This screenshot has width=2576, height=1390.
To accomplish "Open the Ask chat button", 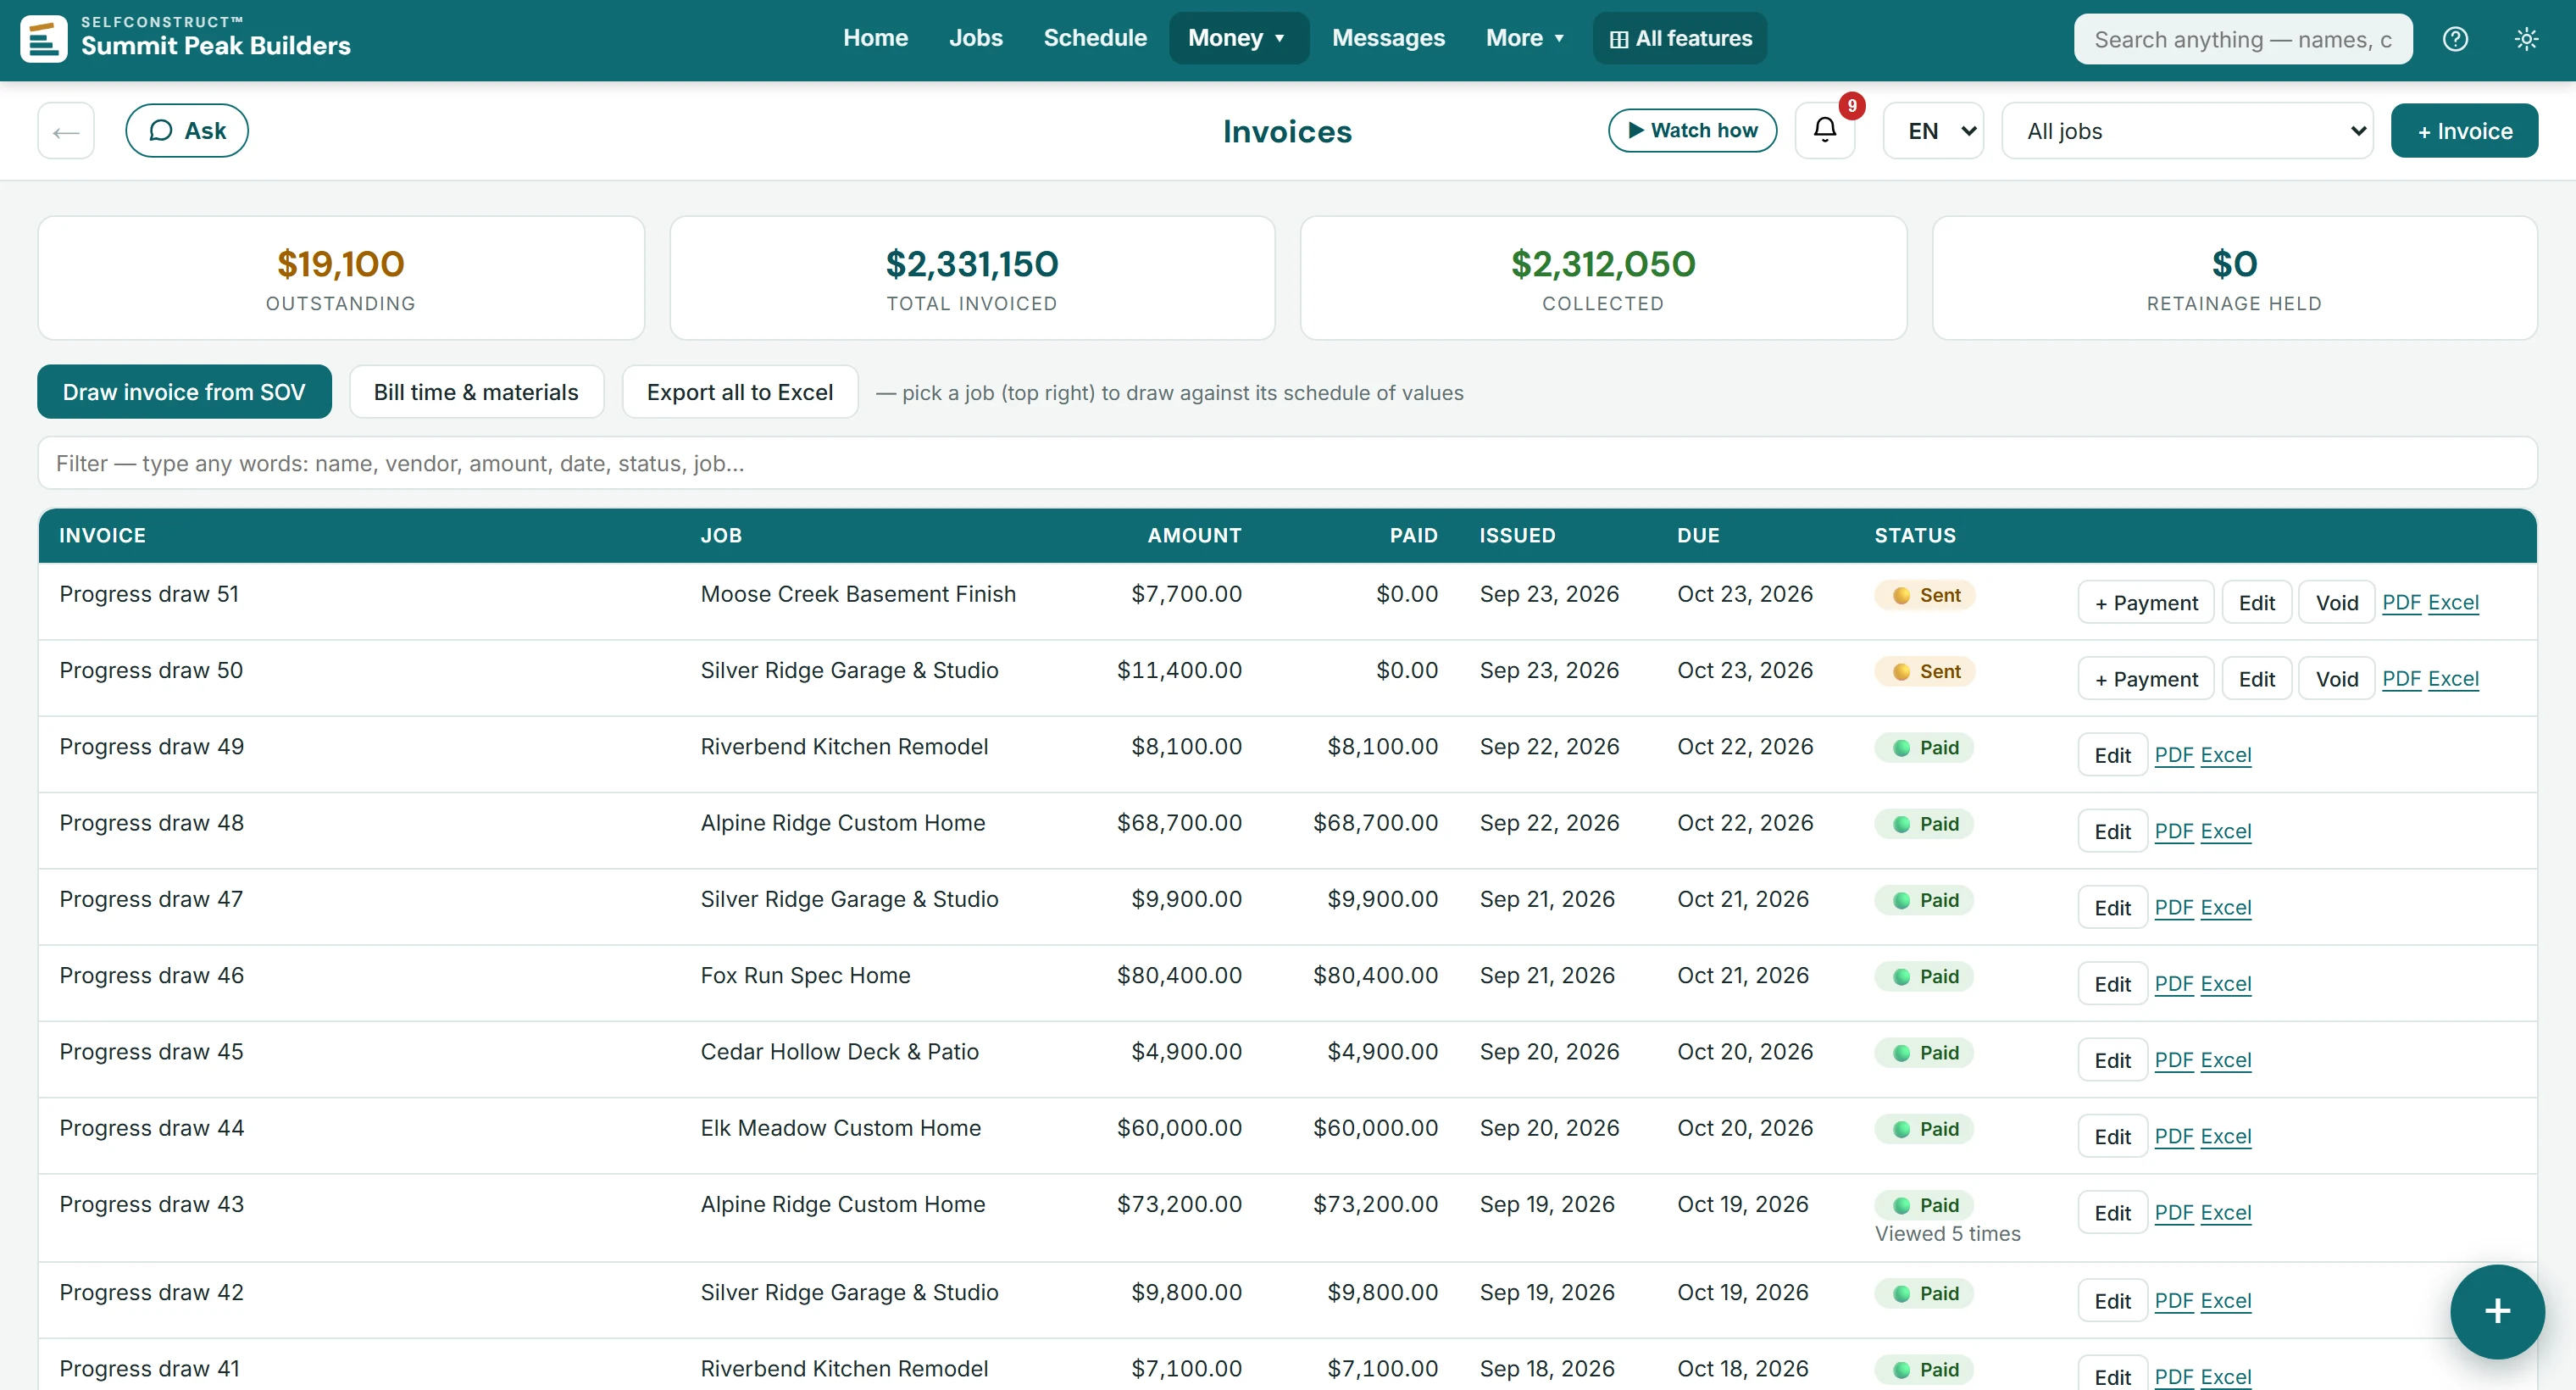I will 187,130.
